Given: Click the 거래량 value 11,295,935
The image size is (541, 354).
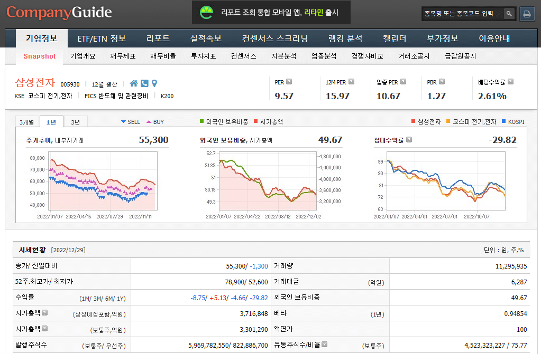Looking at the screenshot, I should (x=511, y=266).
